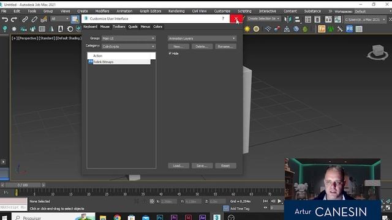Open the Customize menu

tap(222, 11)
